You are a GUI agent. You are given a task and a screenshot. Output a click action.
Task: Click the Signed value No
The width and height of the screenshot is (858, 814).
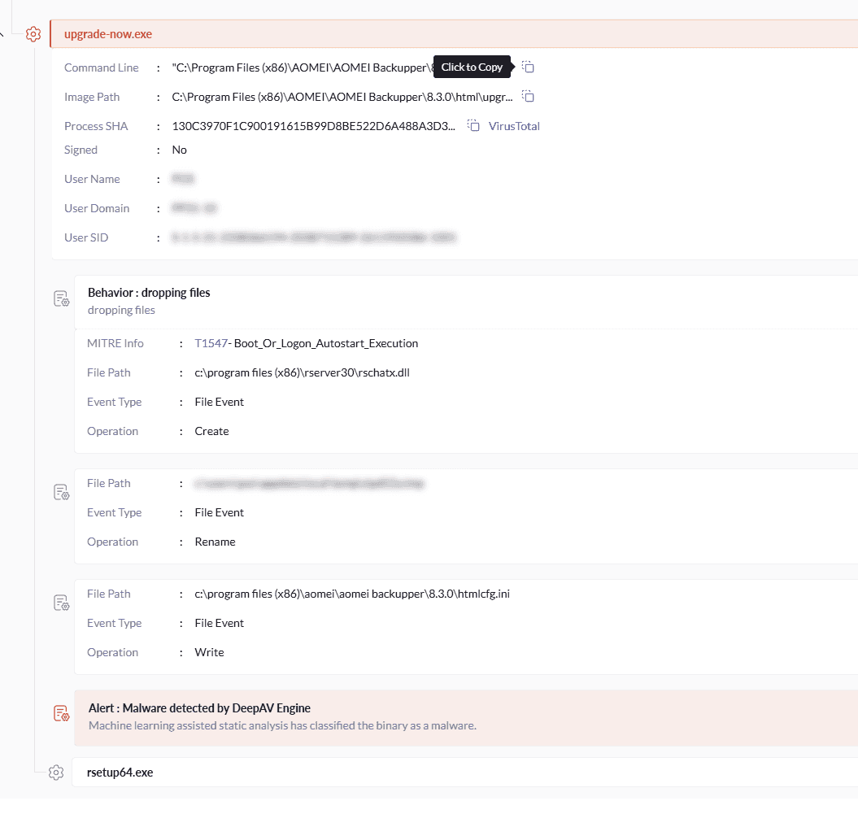tap(180, 150)
